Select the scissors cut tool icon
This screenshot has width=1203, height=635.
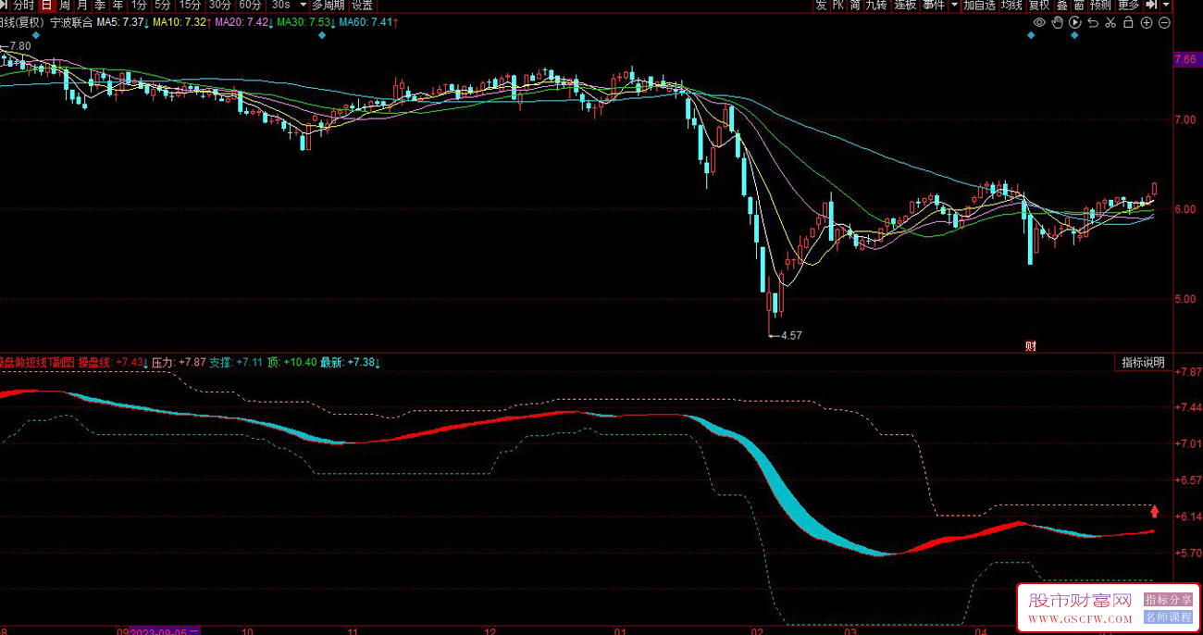[1110, 22]
